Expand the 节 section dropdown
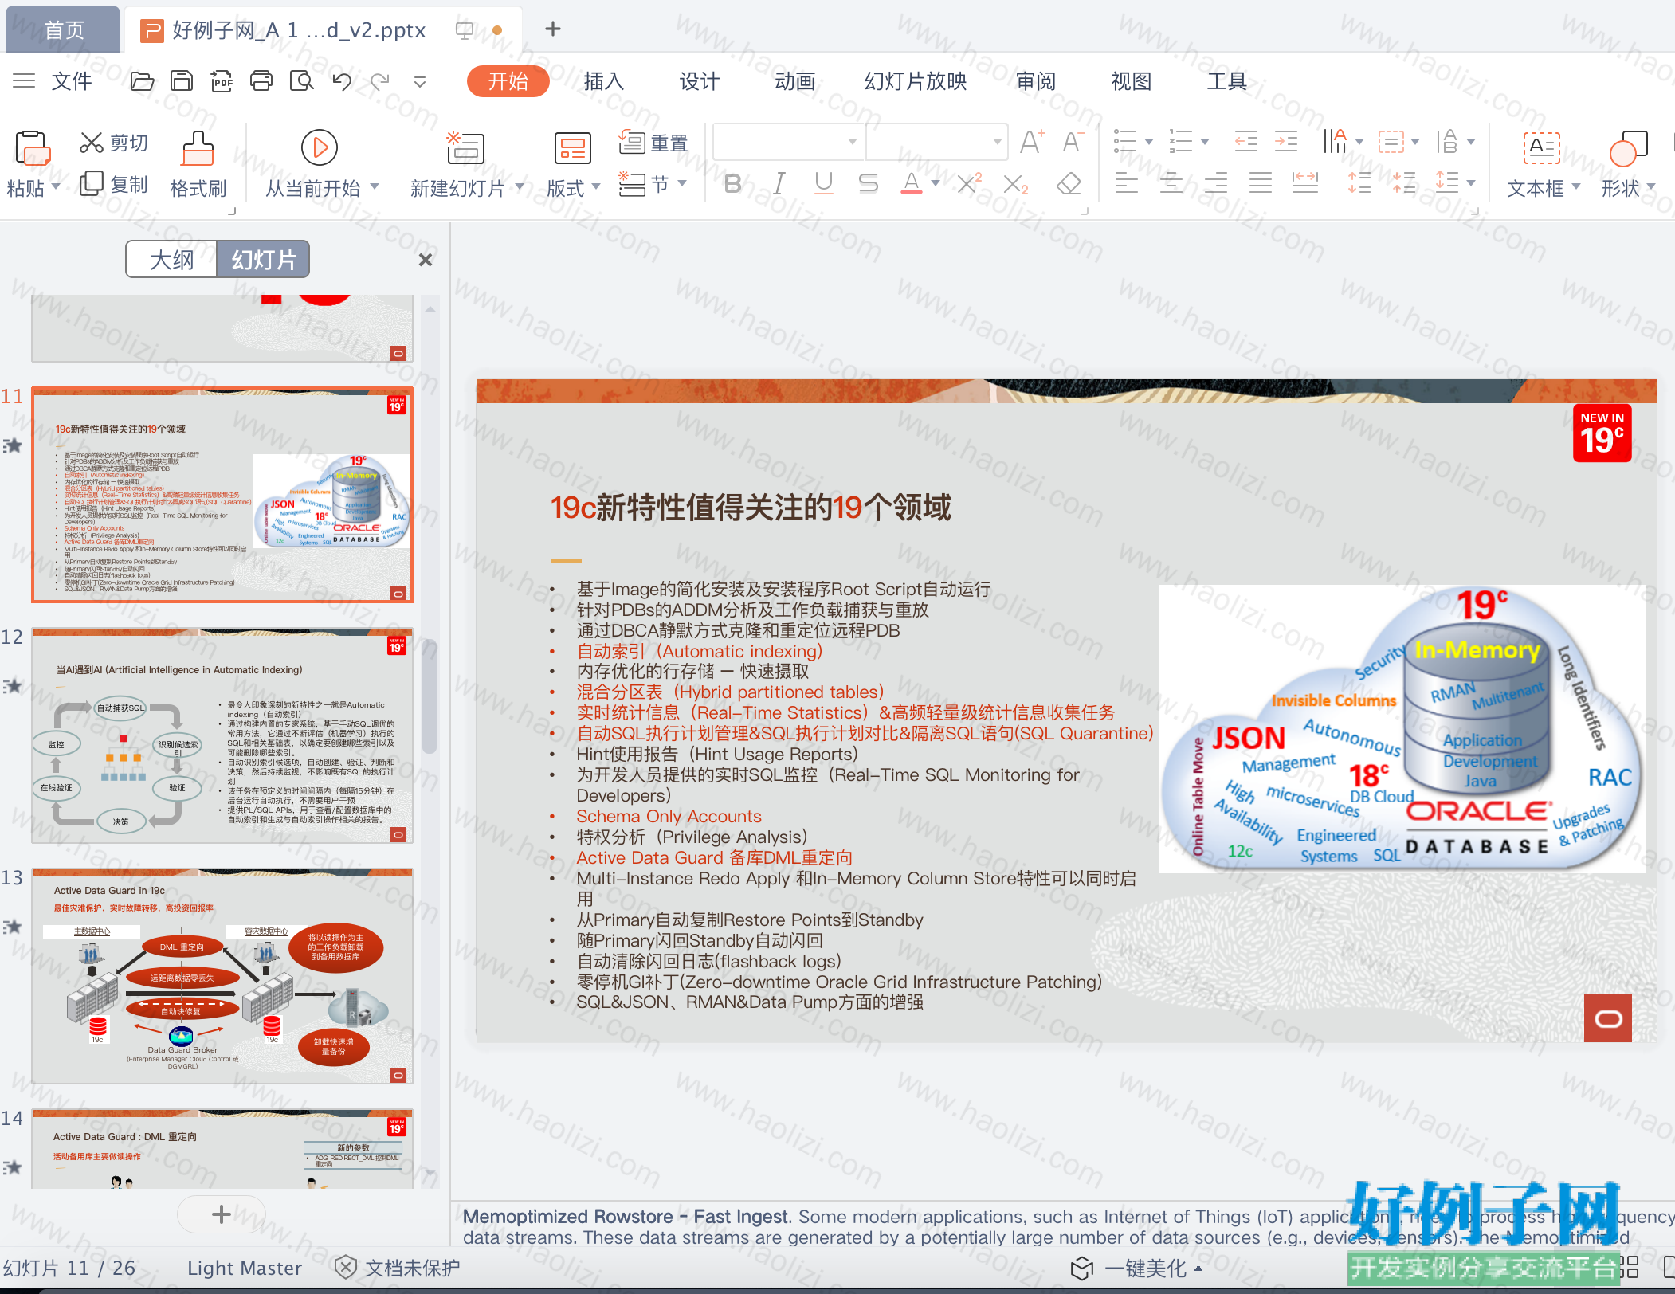This screenshot has width=1675, height=1294. (x=682, y=184)
